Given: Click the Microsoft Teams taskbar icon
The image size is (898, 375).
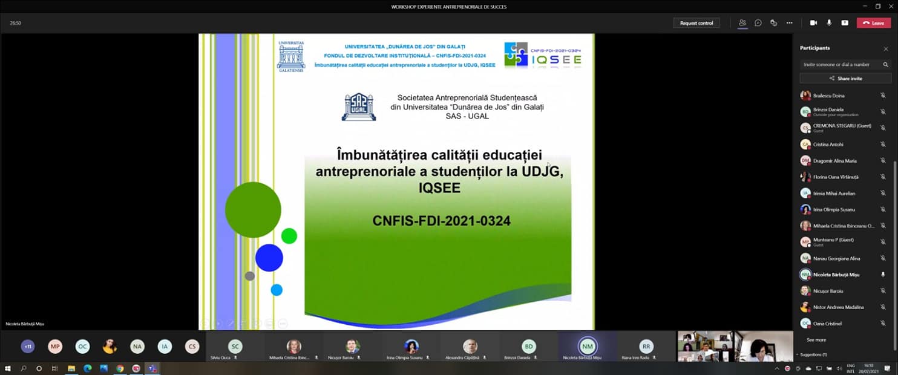Looking at the screenshot, I should pos(152,368).
